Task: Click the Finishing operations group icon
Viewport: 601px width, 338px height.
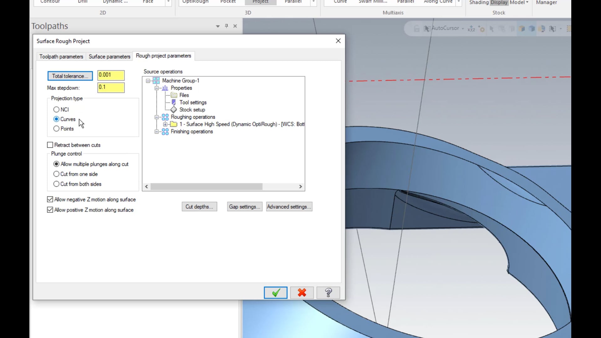Action: click(x=165, y=131)
